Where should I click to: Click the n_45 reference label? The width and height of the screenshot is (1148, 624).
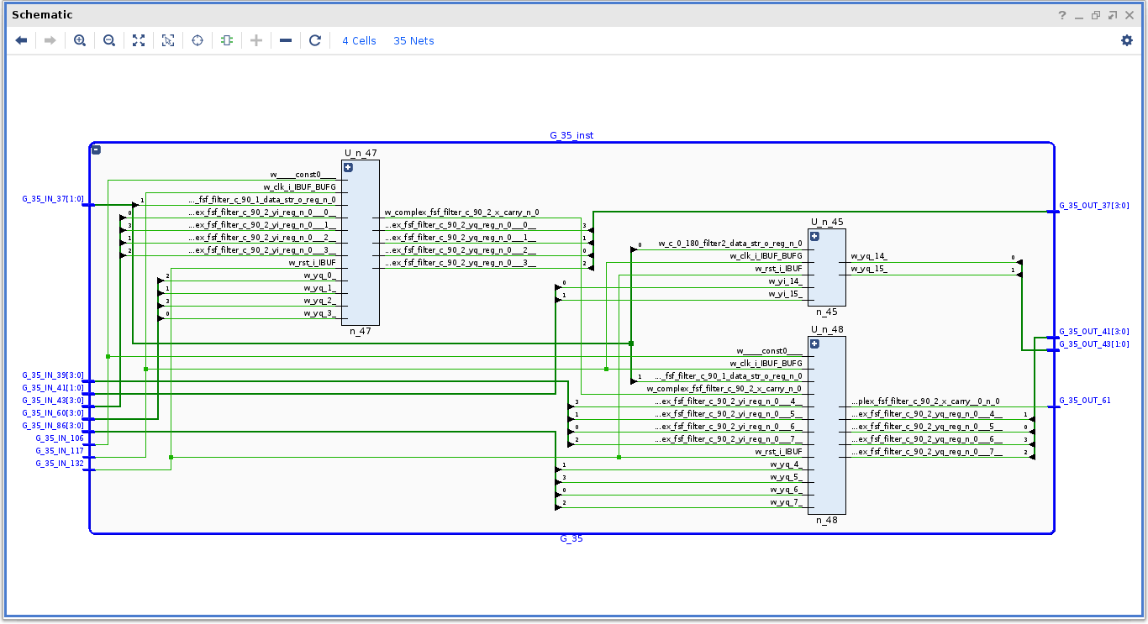826,312
